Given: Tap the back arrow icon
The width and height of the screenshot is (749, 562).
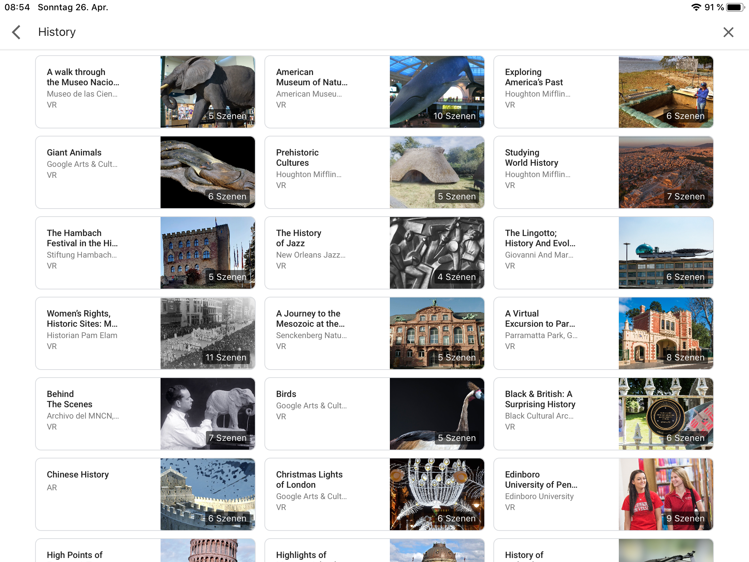Looking at the screenshot, I should tap(16, 32).
